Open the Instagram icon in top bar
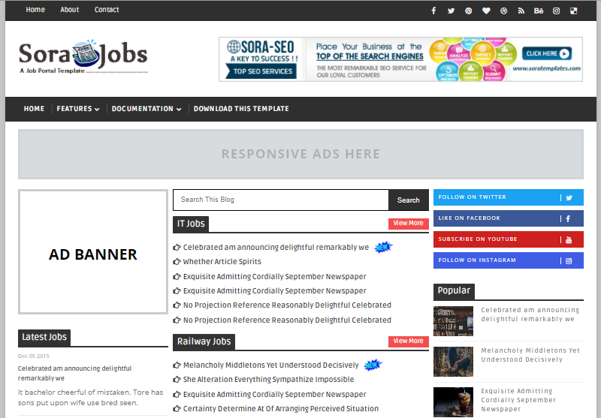 click(556, 11)
